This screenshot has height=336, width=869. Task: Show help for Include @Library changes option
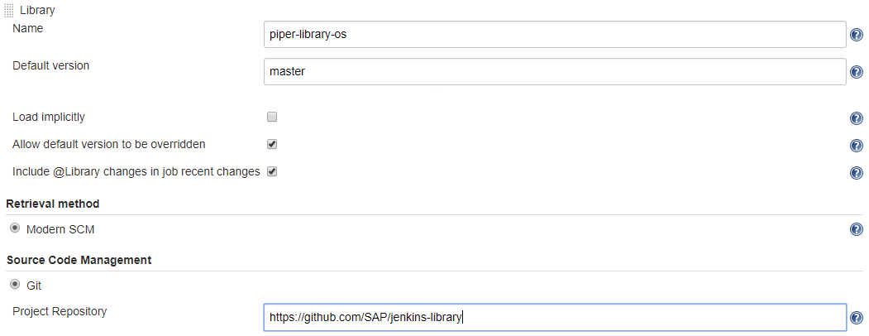(857, 173)
